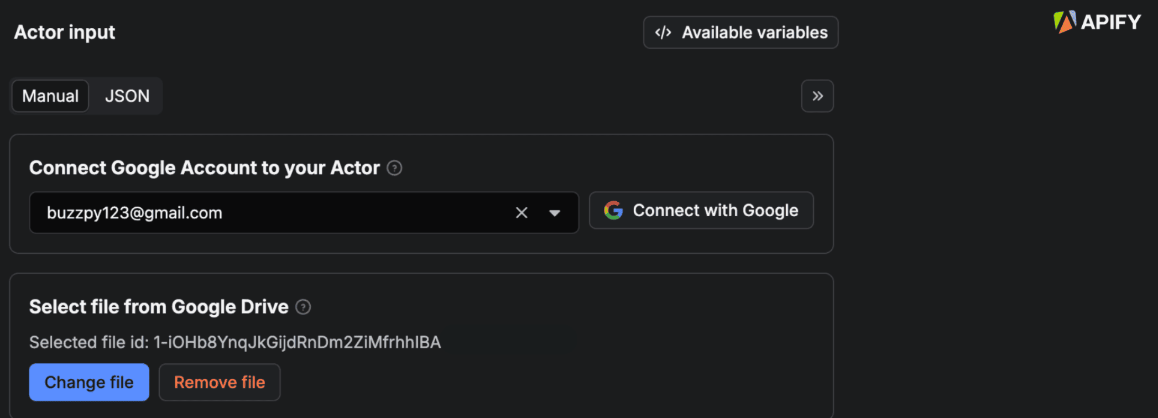Click the Remove file button

(x=220, y=382)
